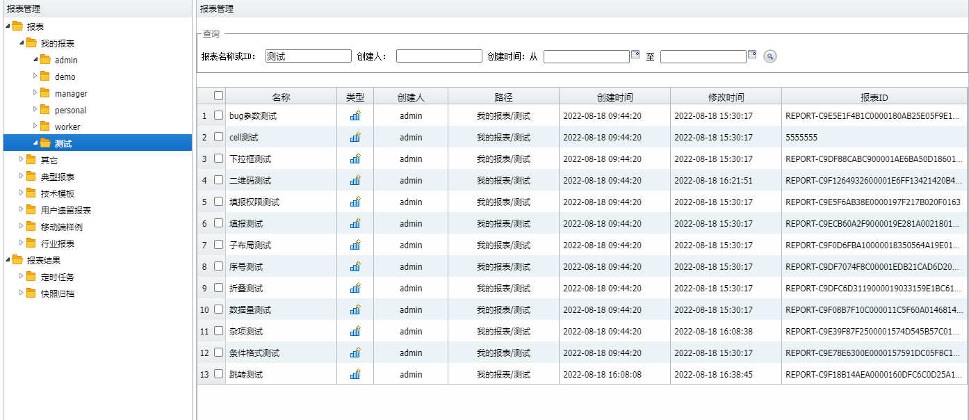The height and width of the screenshot is (420, 969).
Task: Click the report type icon for 二维码测试
Action: point(355,180)
